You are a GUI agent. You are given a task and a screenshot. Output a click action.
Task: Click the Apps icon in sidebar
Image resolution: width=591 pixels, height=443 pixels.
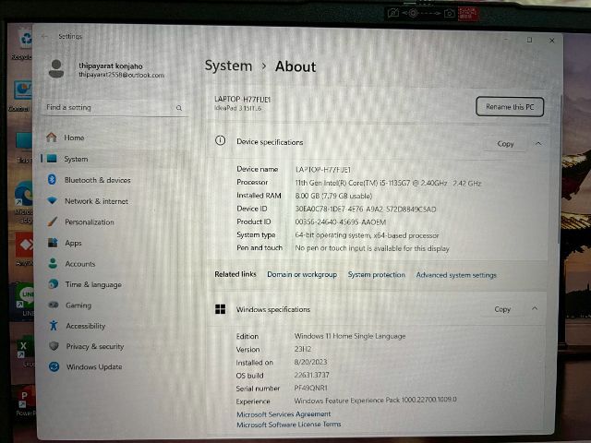(x=53, y=243)
